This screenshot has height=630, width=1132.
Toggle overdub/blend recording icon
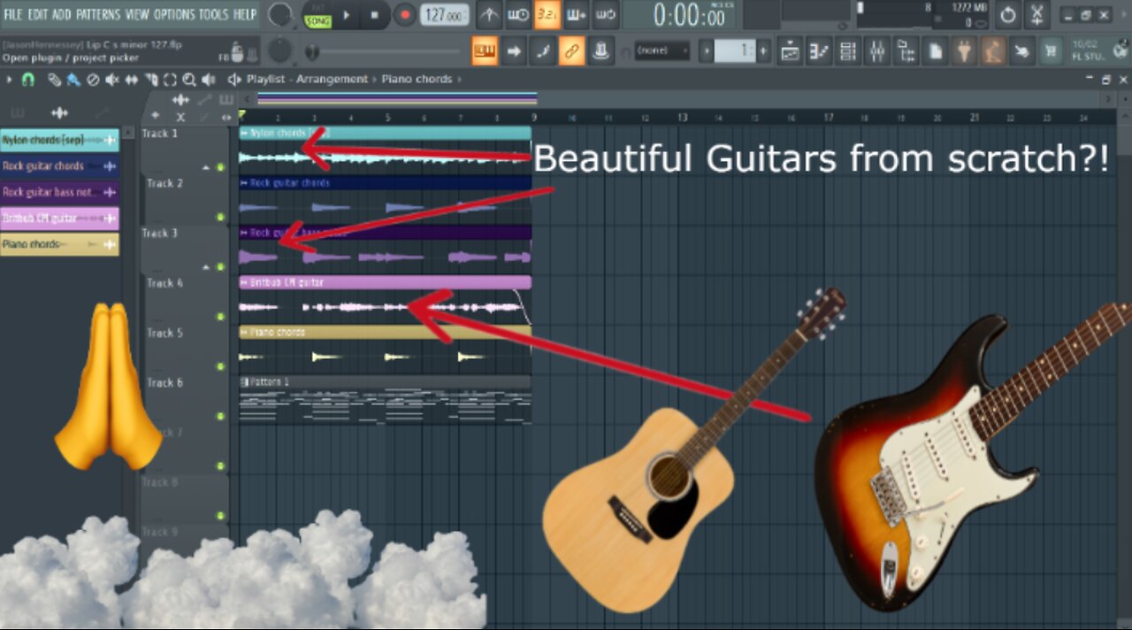[577, 15]
